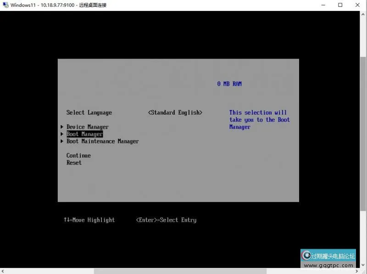Open Boot Maintenance Manager

(x=102, y=142)
